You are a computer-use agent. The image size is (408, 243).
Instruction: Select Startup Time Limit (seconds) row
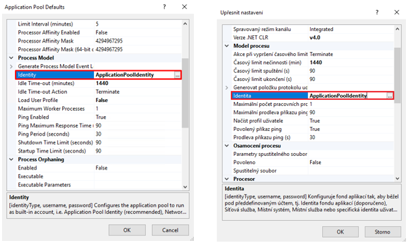pos(99,151)
